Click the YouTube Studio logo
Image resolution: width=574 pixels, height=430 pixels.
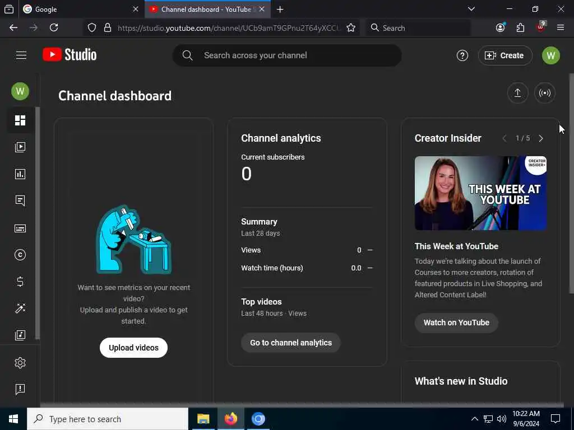point(70,55)
